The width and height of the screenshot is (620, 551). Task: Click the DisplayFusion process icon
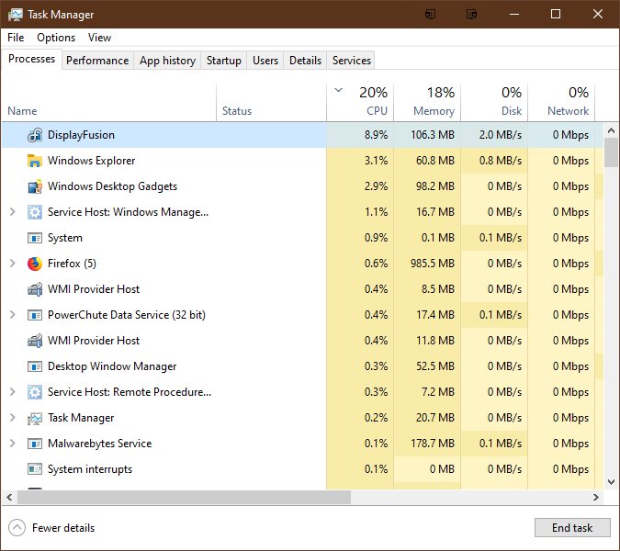click(35, 135)
